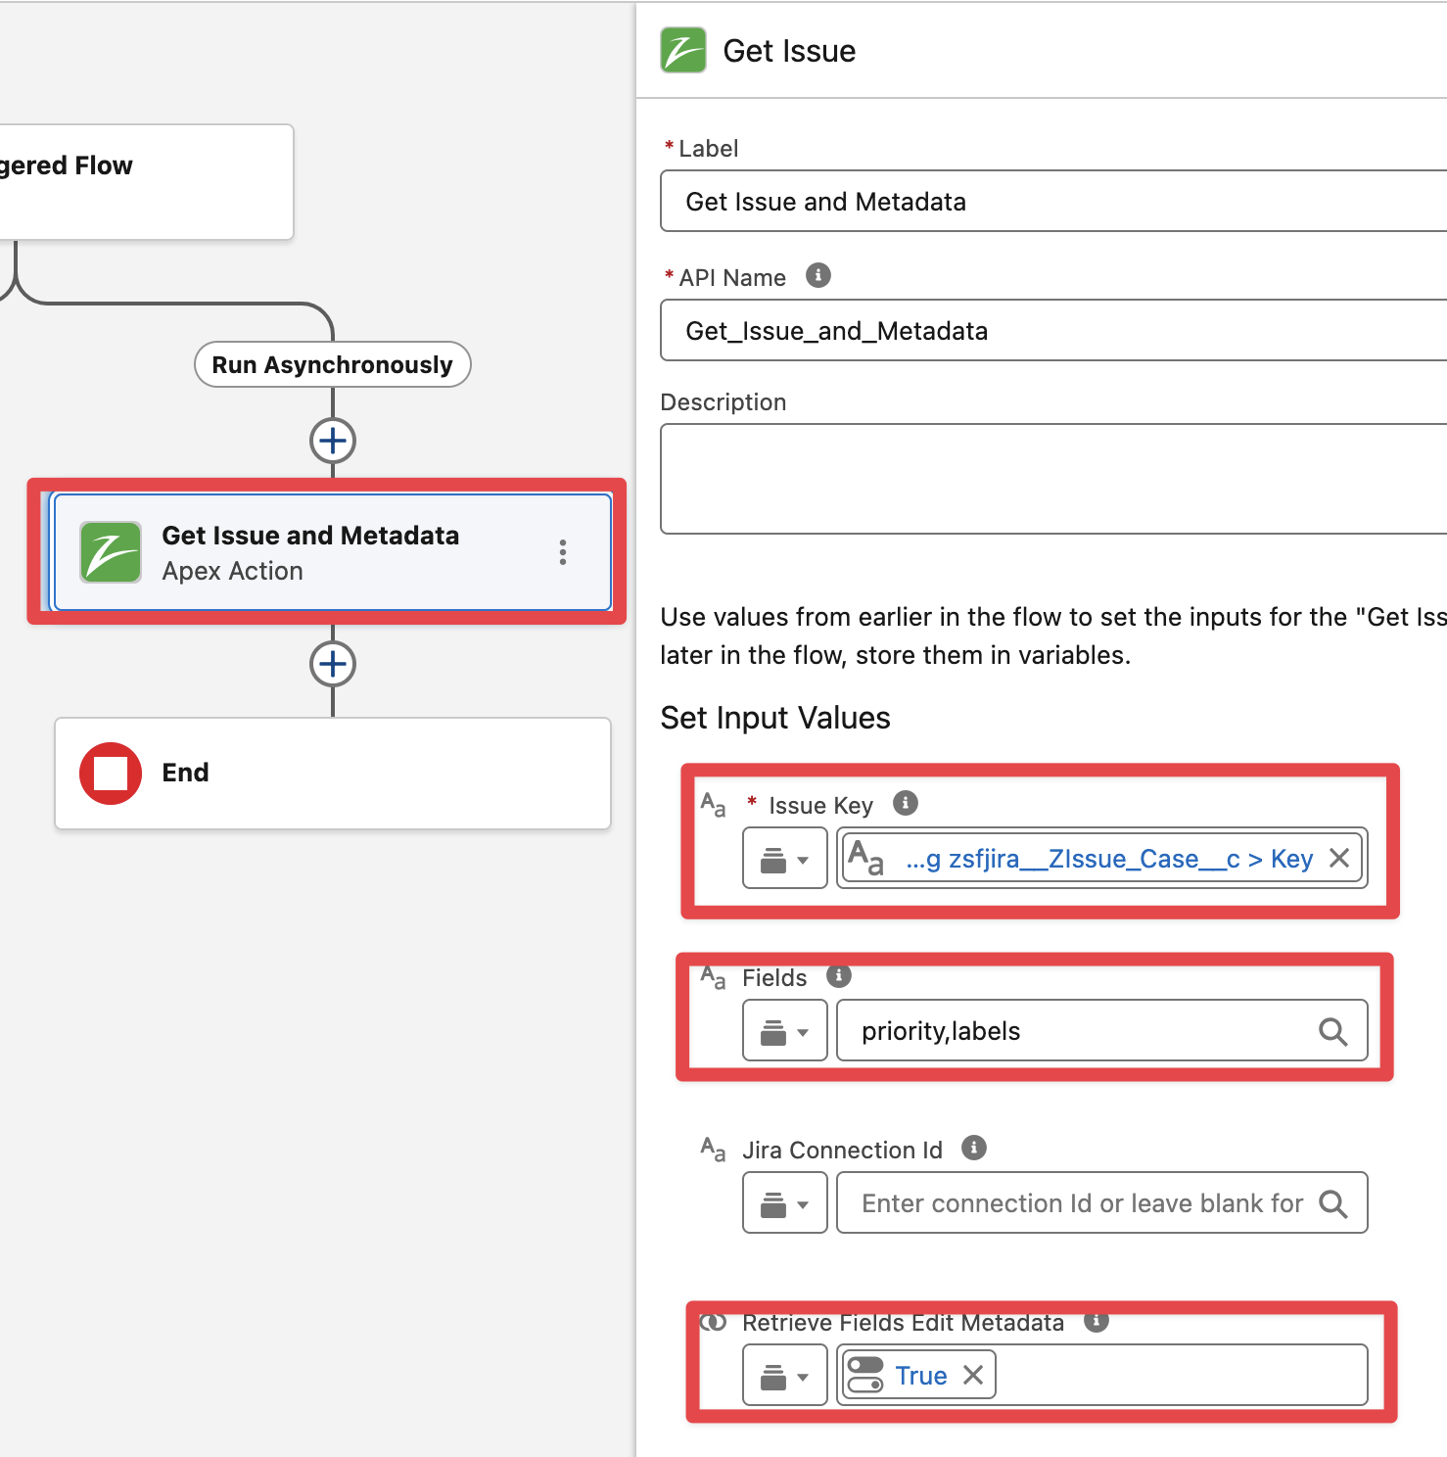The height and width of the screenshot is (1457, 1447).
Task: Remove the True pill from Retrieve Fields Edit Metadata
Action: (x=973, y=1375)
